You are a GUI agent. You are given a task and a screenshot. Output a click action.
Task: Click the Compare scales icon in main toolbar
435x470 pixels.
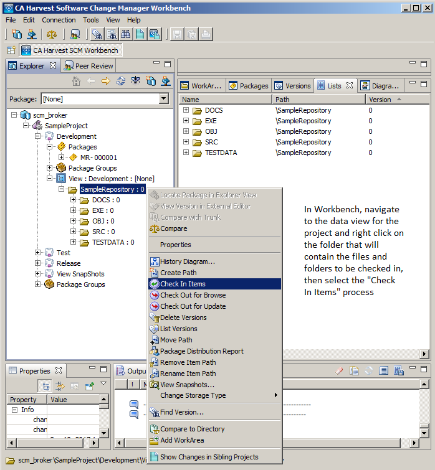pos(52,34)
